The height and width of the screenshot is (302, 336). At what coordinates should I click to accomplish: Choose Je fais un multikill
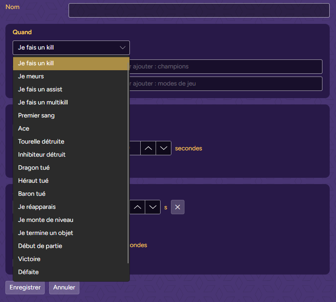pyautogui.click(x=71, y=103)
